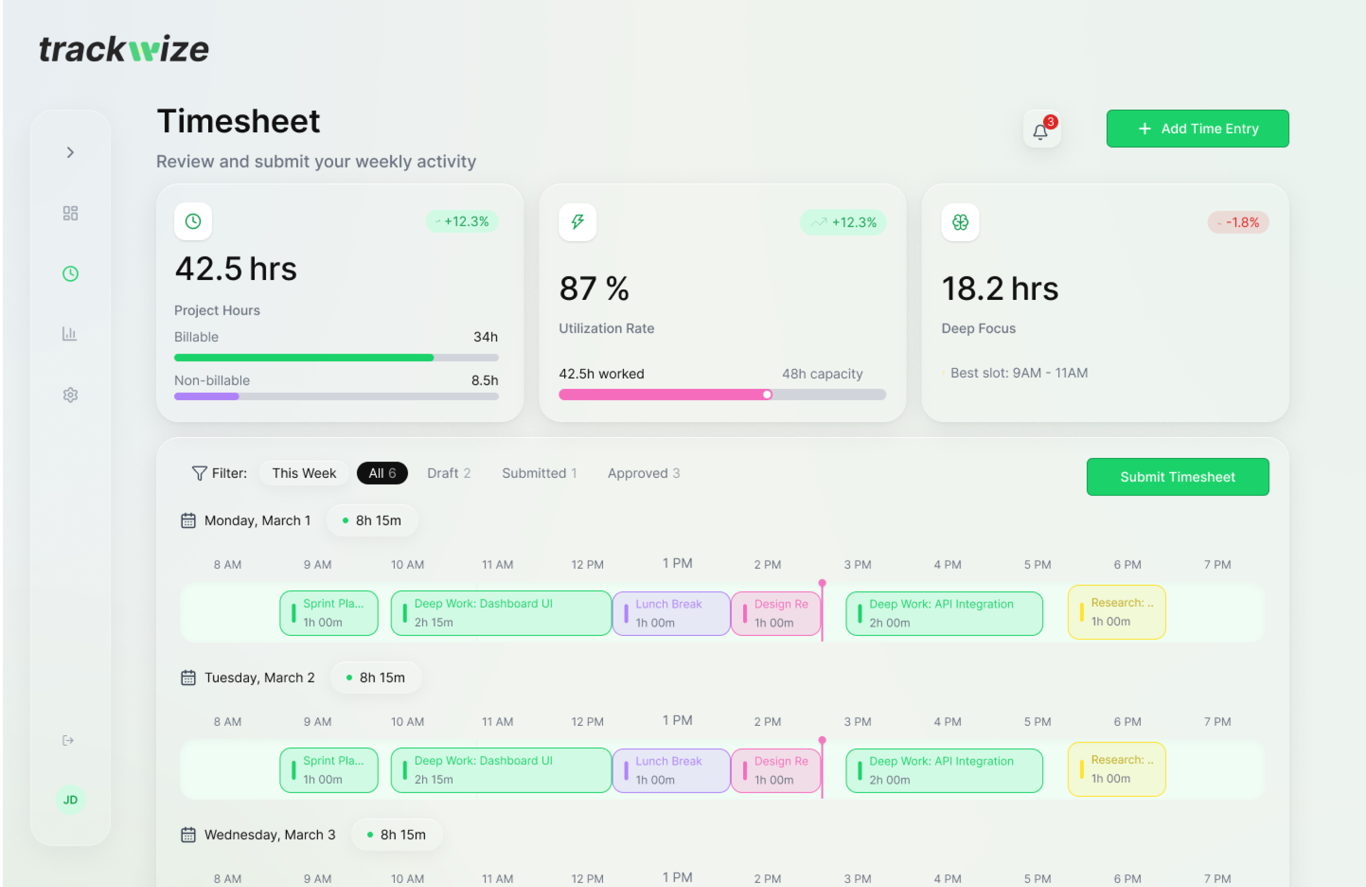Click the Submit Timesheet button
Viewport: 1366px width, 887px height.
pos(1177,476)
